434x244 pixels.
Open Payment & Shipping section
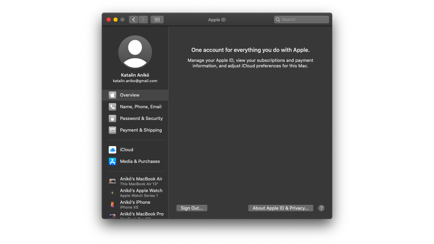point(135,130)
